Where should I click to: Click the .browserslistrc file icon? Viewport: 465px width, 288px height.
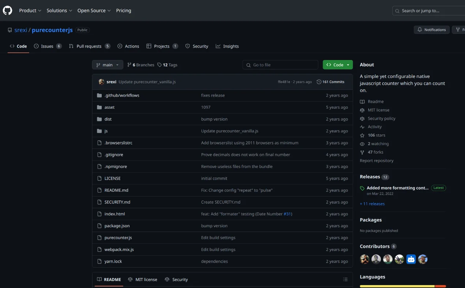99,143
